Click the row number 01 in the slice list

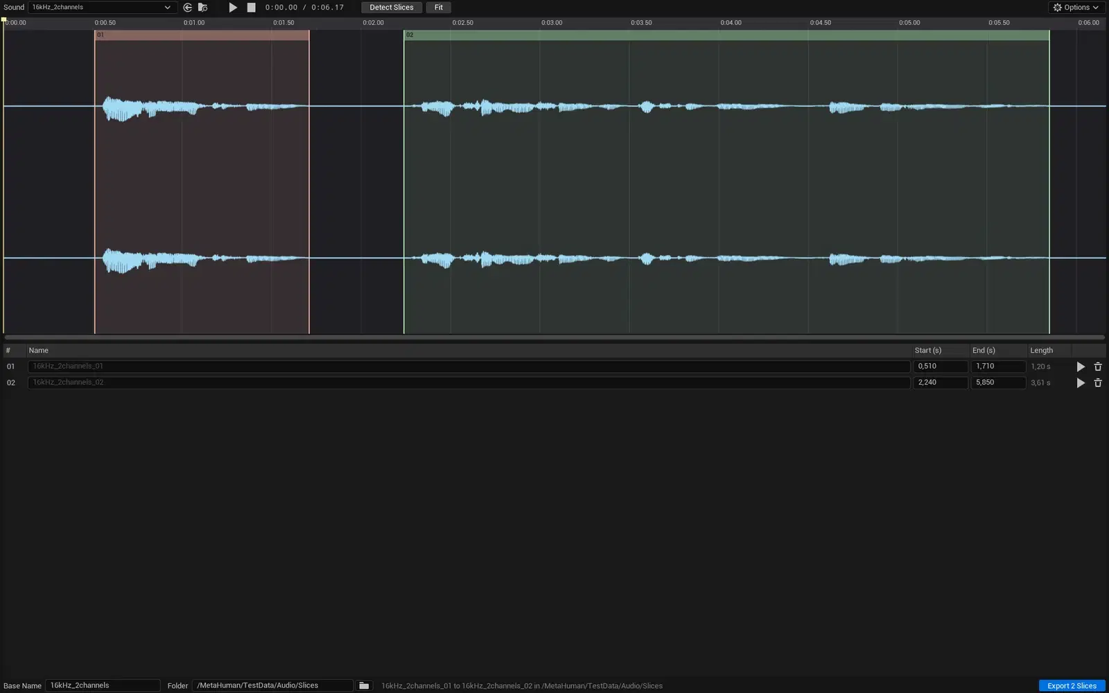[10, 367]
